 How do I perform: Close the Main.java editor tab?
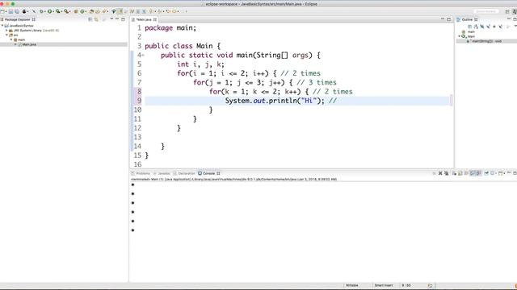[155, 19]
